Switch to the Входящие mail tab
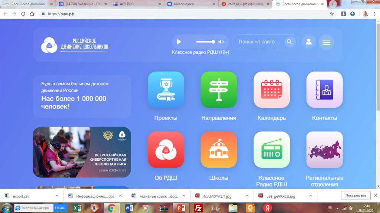380x213 pixels. click(83, 4)
